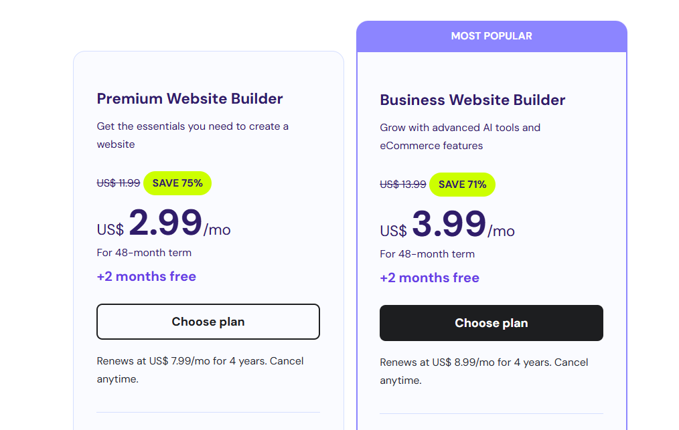The image size is (679, 430).
Task: Click the 'Get the essentials' description text
Action: click(193, 135)
